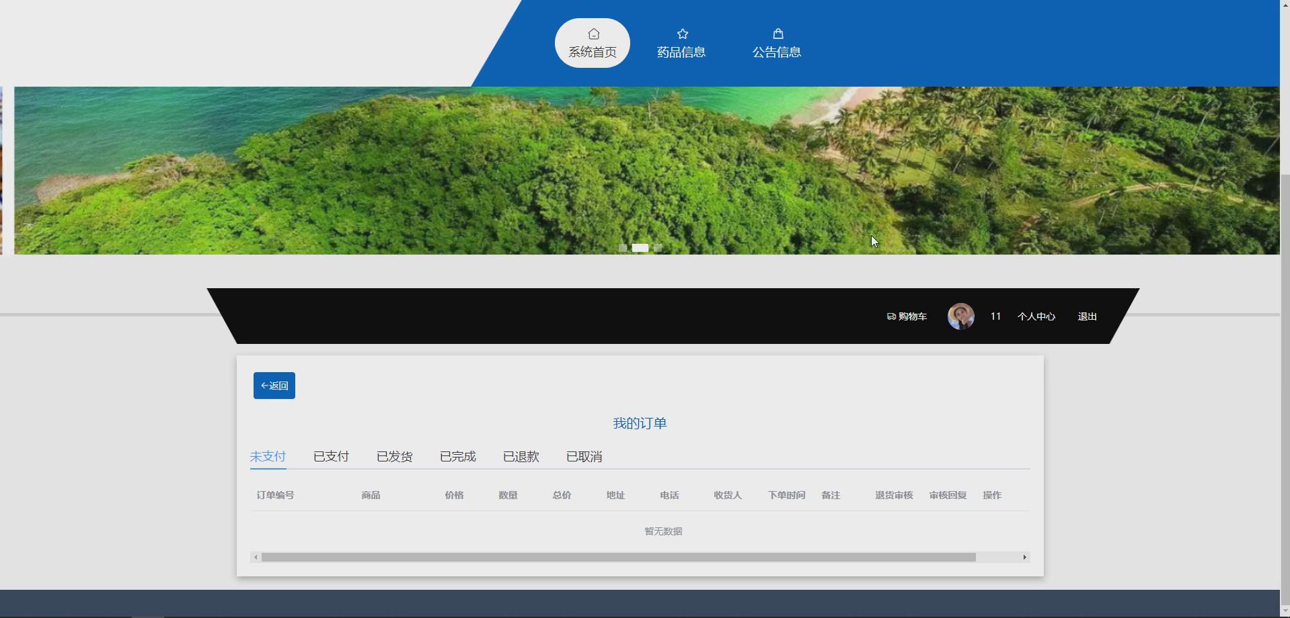
Task: Click the 价格 column header
Action: click(454, 495)
